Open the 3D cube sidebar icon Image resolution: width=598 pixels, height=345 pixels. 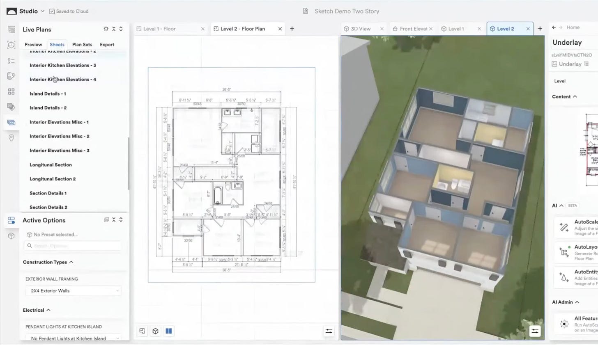[11, 236]
